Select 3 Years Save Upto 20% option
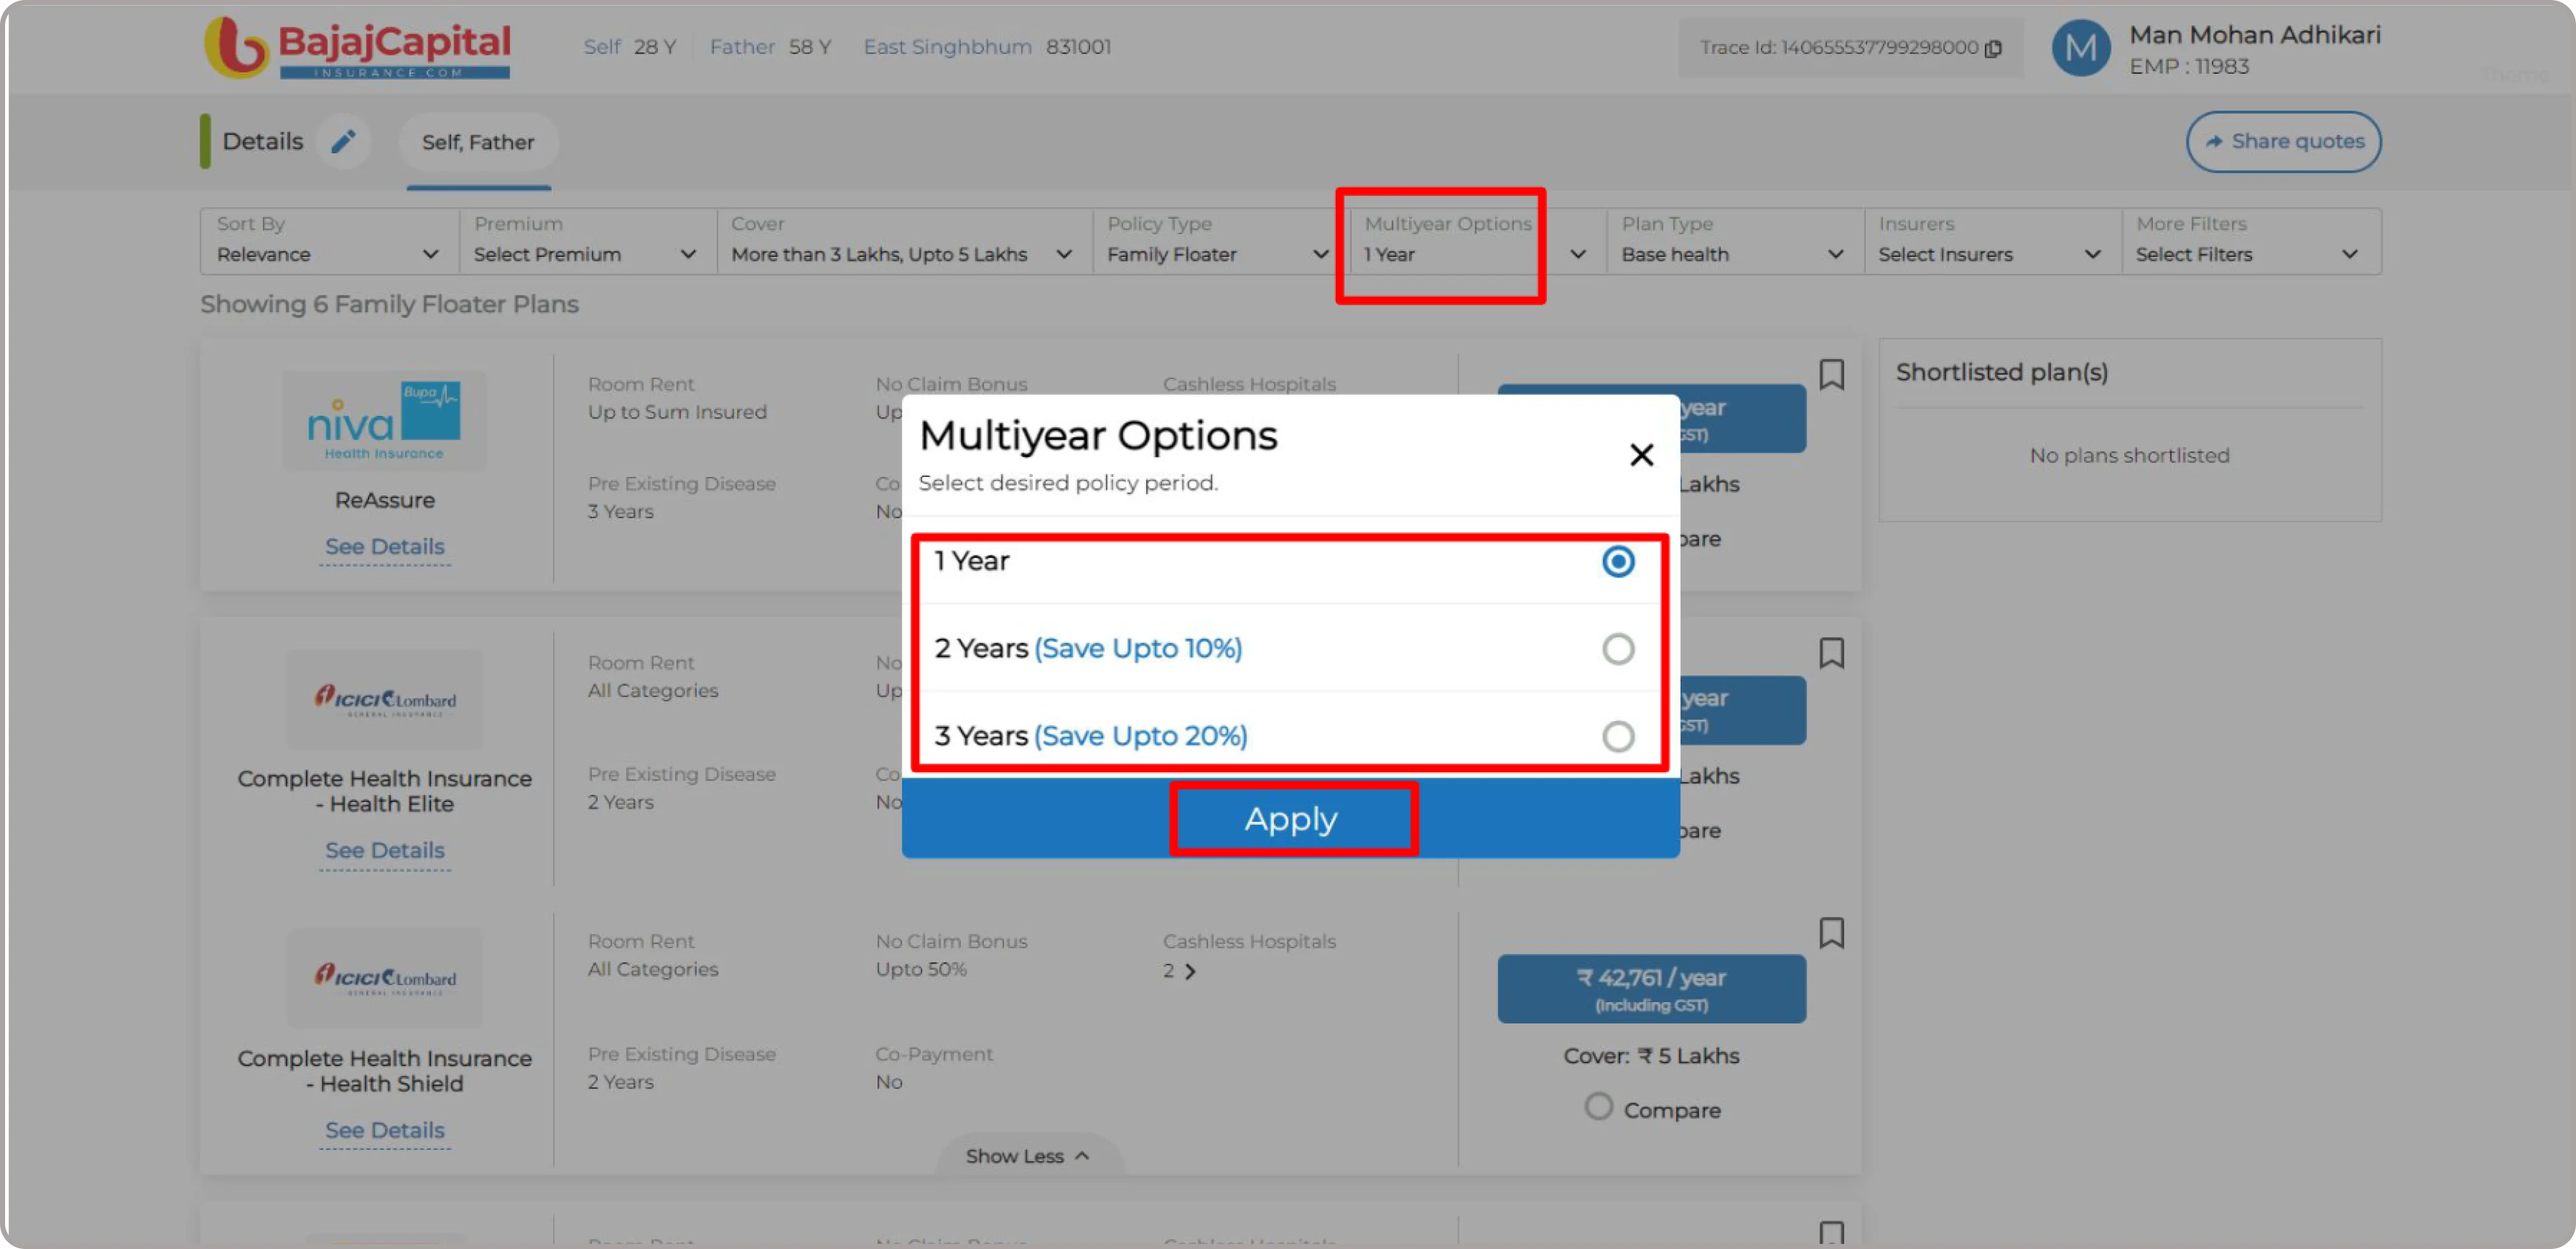Screen dimensions: 2576x1249 click(1617, 736)
